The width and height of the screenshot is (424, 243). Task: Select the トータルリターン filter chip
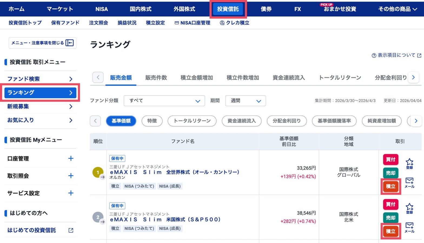click(192, 121)
